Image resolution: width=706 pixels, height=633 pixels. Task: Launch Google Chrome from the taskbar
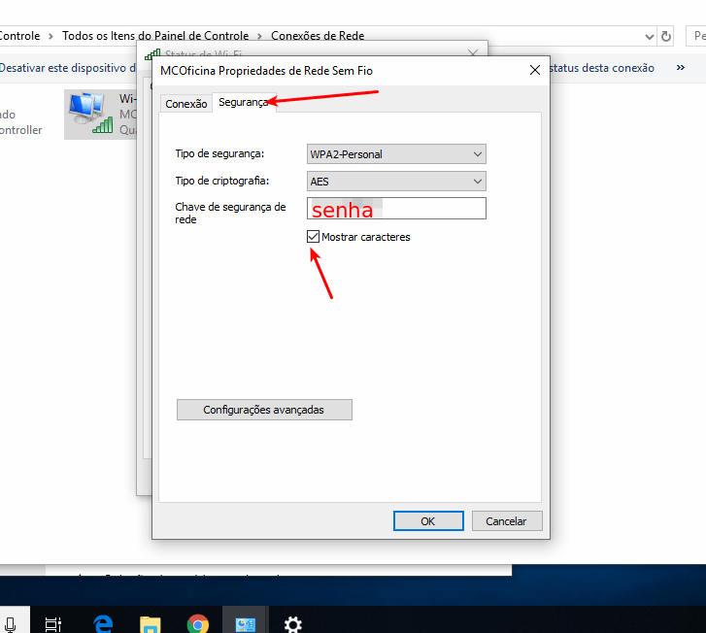pyautogui.click(x=197, y=624)
